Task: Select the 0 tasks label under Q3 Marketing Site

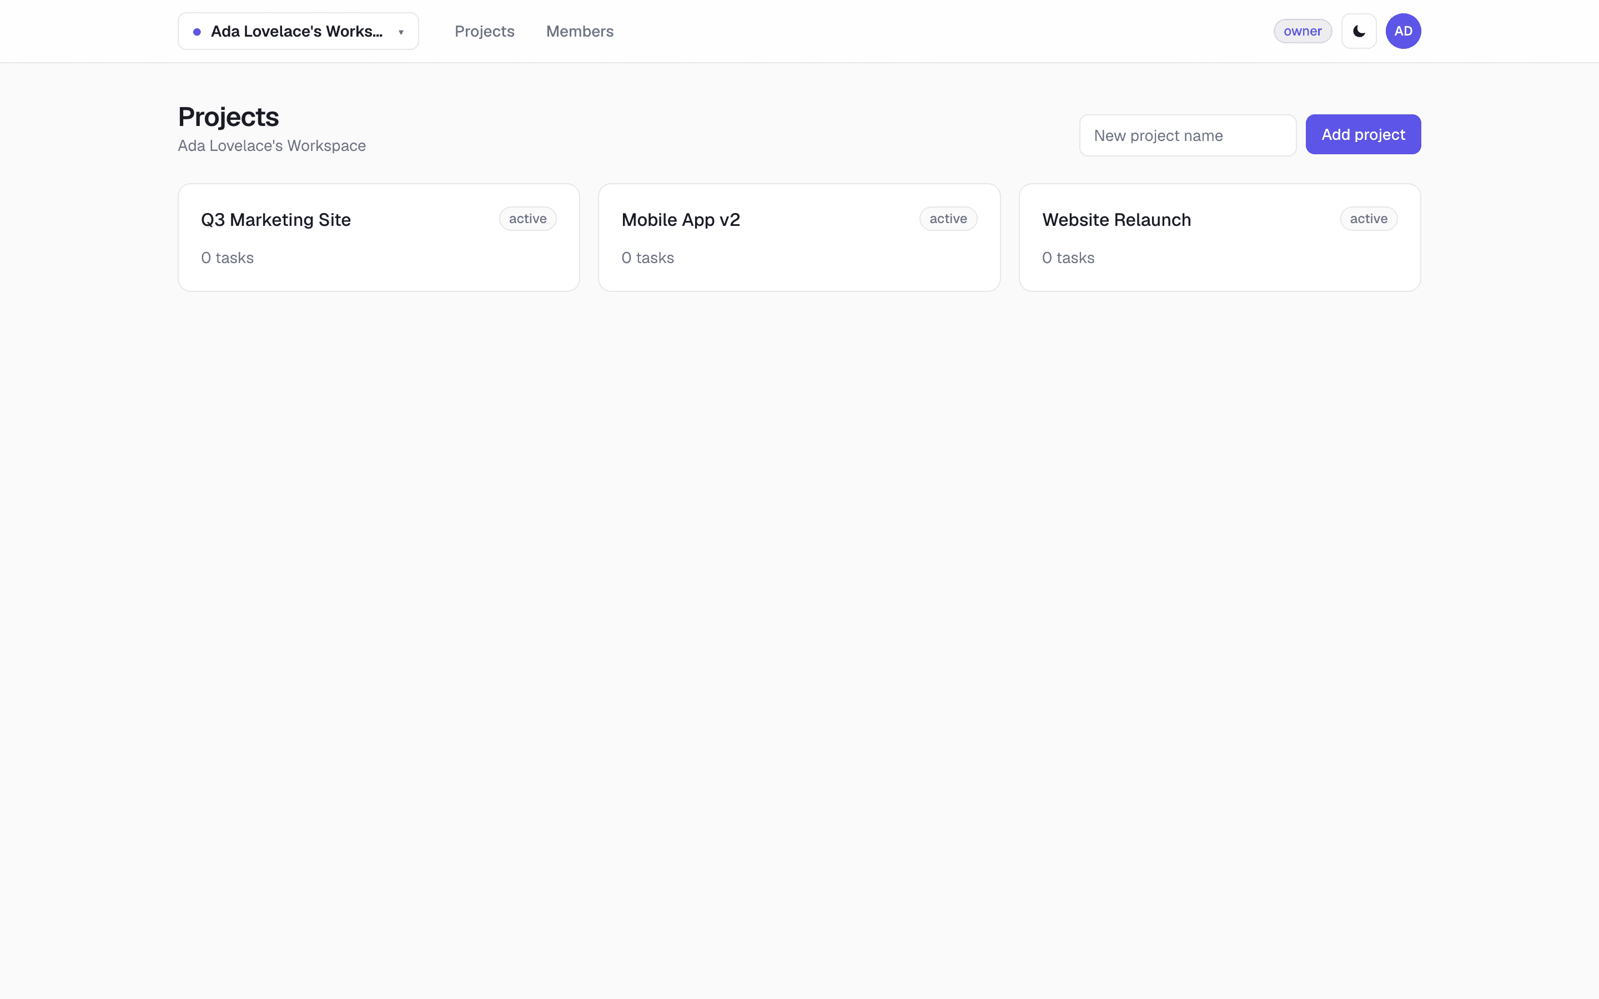Action: pos(227,258)
